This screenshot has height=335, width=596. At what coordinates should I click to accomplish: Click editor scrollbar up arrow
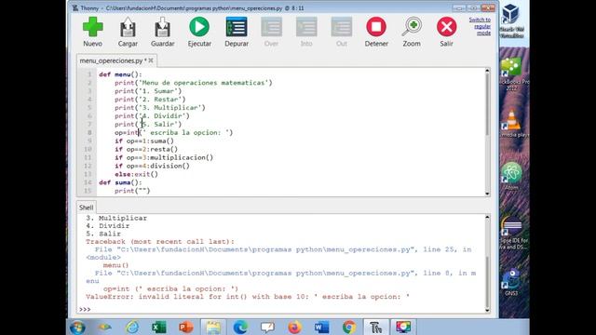point(487,71)
